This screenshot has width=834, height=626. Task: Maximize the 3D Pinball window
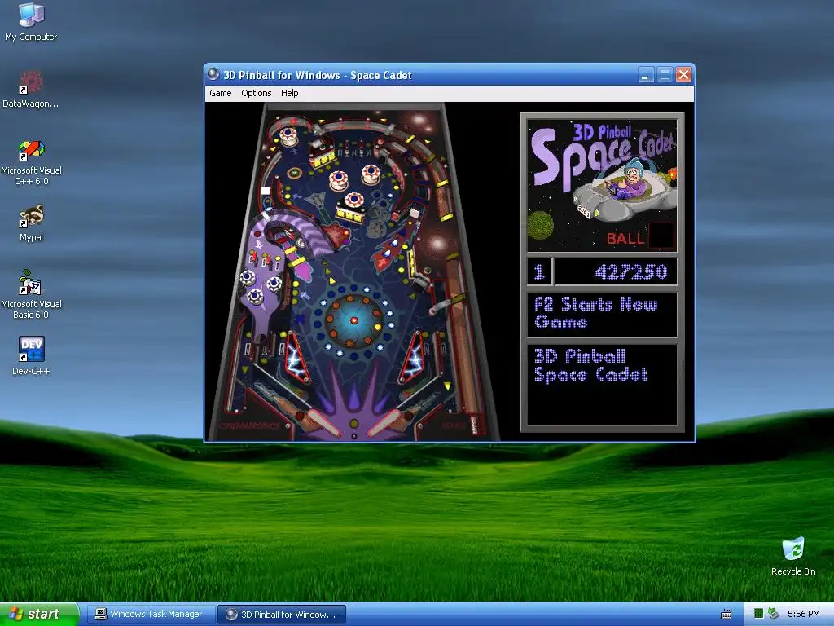coord(665,75)
